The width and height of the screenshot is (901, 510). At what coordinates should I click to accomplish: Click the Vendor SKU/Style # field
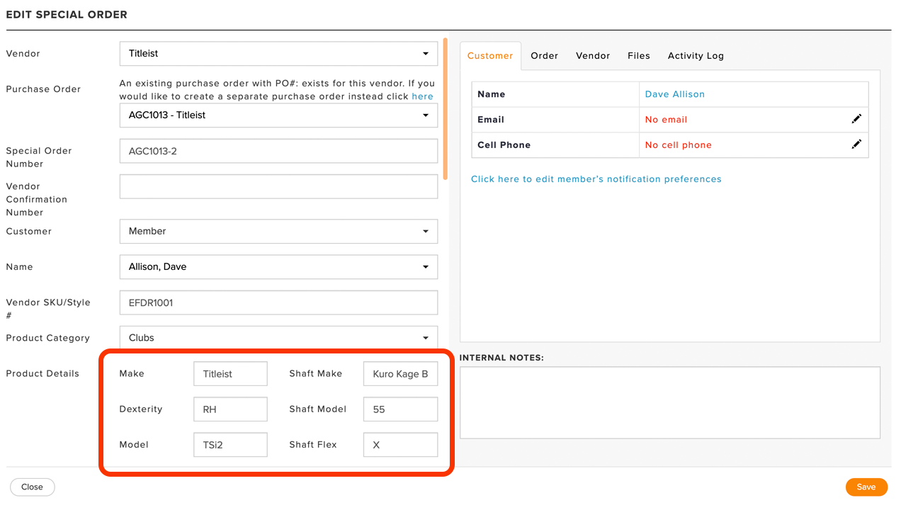point(278,302)
